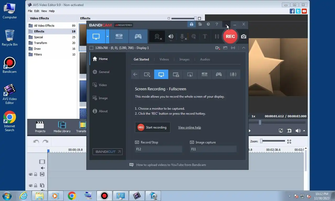Select rectangle on a screen mode icon
335x201 pixels.
pyautogui.click(x=147, y=74)
